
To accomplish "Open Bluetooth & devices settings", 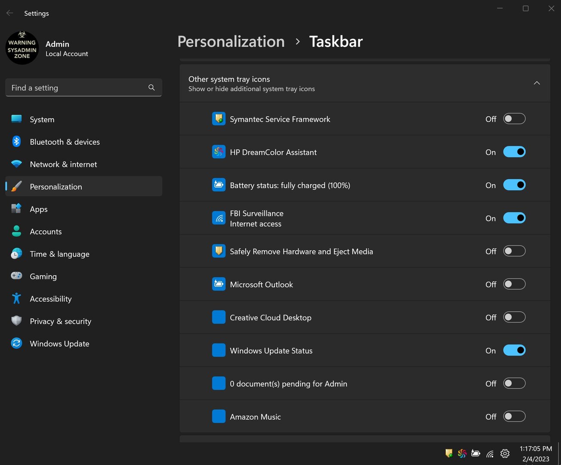I will 84,142.
